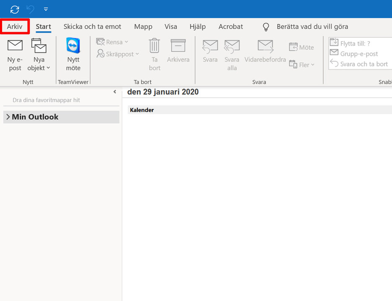This screenshot has height=301, width=392.
Task: Open the Nya objekt dropdown
Action: point(39,55)
